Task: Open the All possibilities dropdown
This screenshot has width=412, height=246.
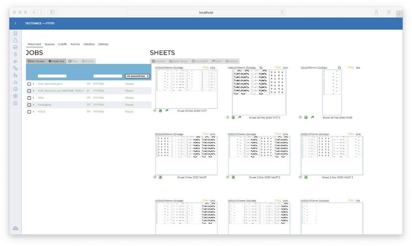Action: (137, 76)
